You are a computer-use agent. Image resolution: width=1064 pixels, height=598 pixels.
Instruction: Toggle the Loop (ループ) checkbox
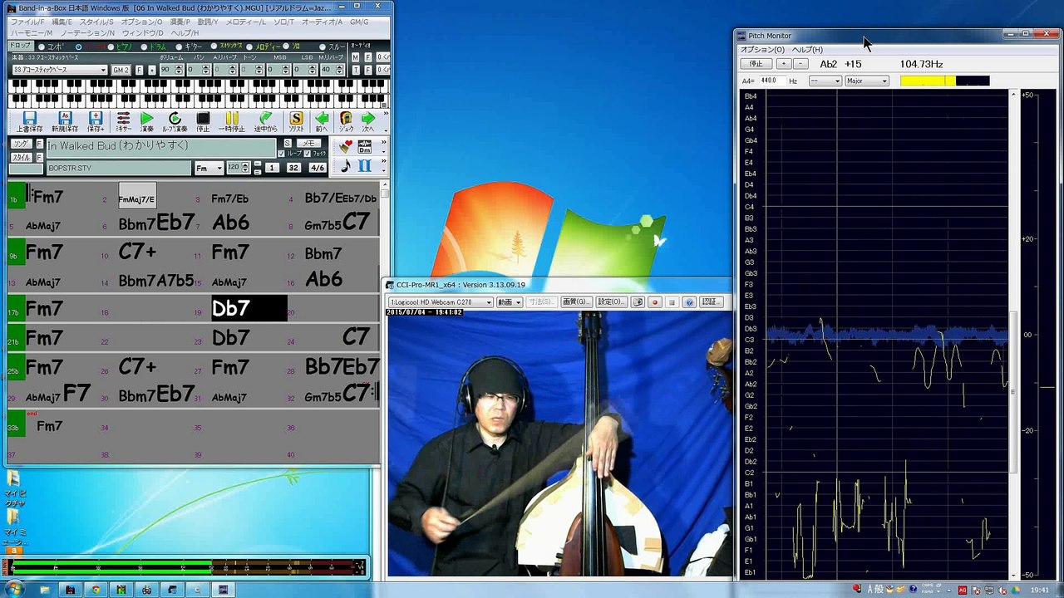coord(281,154)
